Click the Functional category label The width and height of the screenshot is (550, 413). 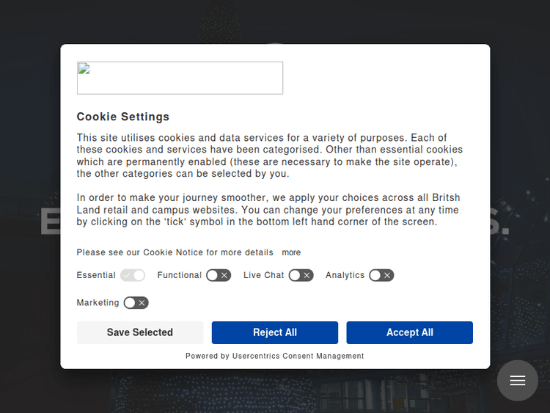pyautogui.click(x=179, y=275)
